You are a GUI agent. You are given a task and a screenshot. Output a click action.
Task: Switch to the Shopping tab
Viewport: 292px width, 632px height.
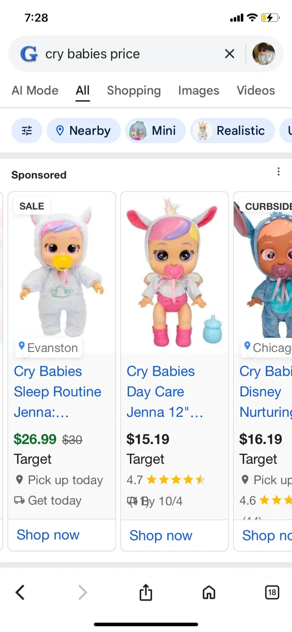[x=134, y=90]
